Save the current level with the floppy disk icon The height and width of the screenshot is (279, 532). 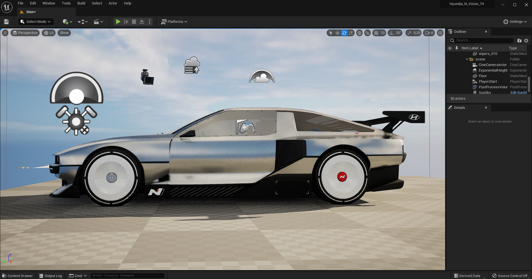pyautogui.click(x=6, y=22)
